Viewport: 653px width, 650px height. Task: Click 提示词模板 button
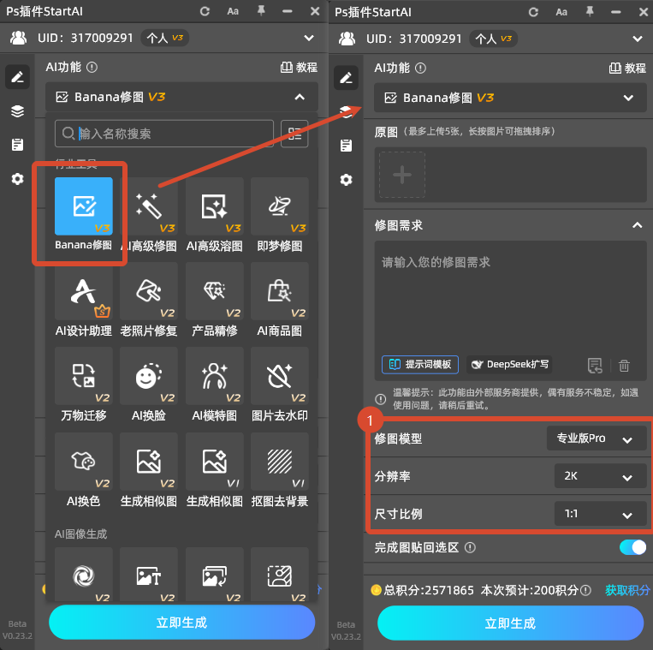click(420, 365)
